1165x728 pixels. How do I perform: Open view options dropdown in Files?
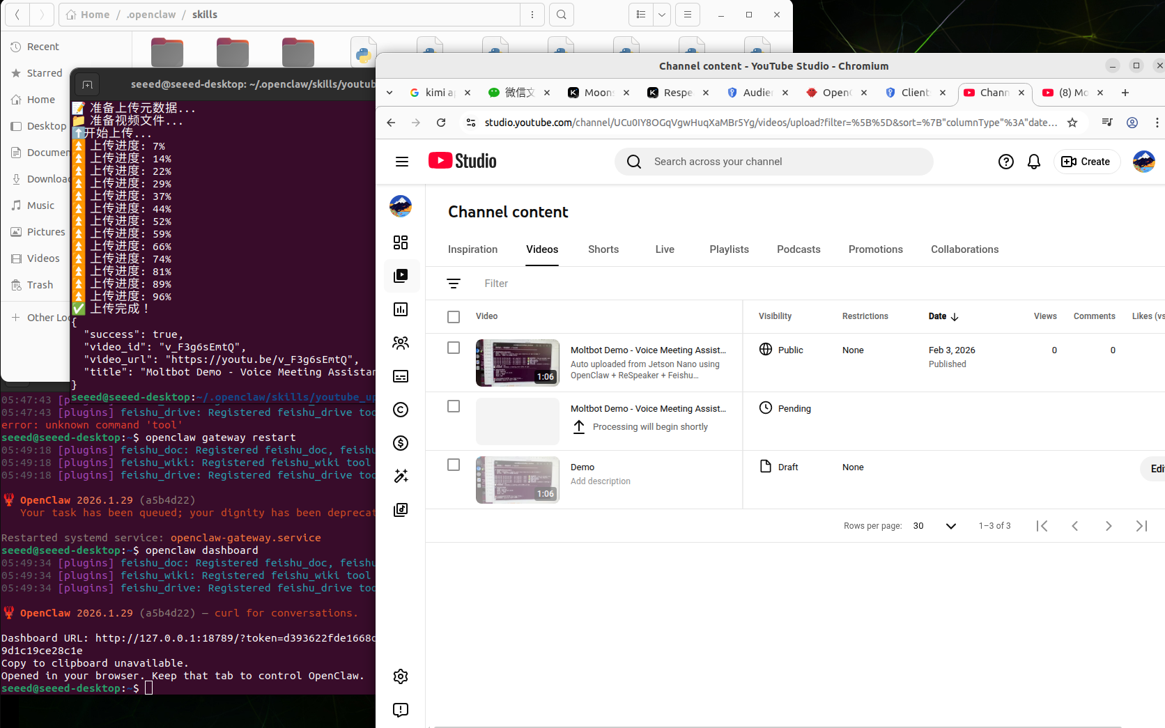coord(662,15)
